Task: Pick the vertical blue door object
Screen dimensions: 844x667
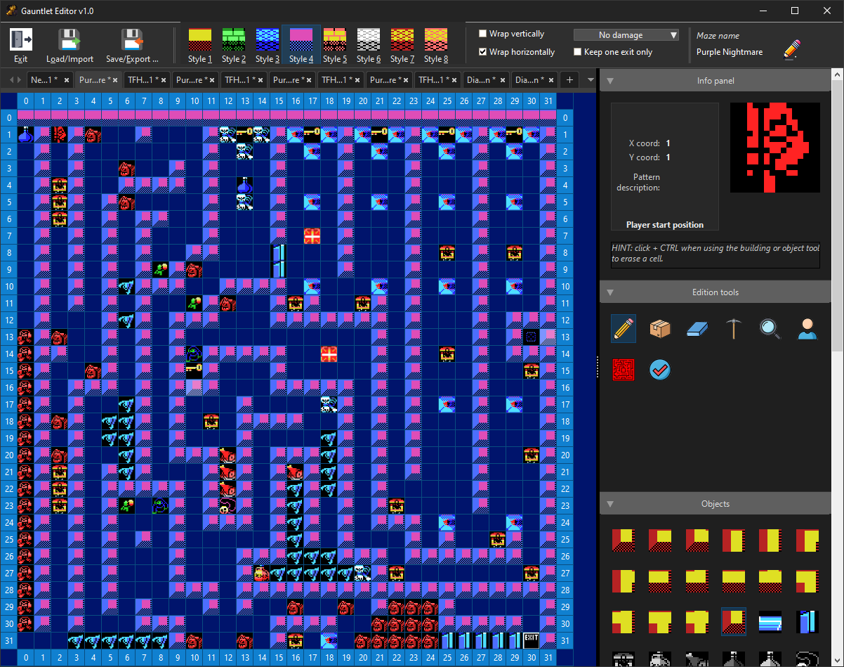Action: pos(807,622)
